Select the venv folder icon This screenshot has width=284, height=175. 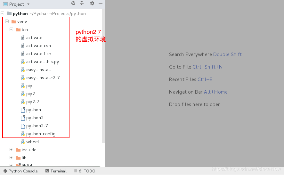click(x=14, y=21)
